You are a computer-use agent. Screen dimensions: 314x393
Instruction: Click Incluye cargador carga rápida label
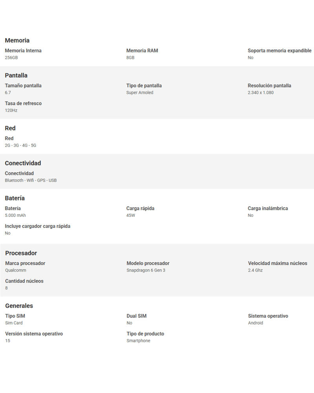pos(38,226)
